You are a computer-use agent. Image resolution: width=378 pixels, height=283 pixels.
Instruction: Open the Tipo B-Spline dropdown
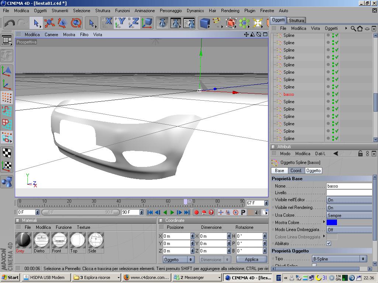339,259
